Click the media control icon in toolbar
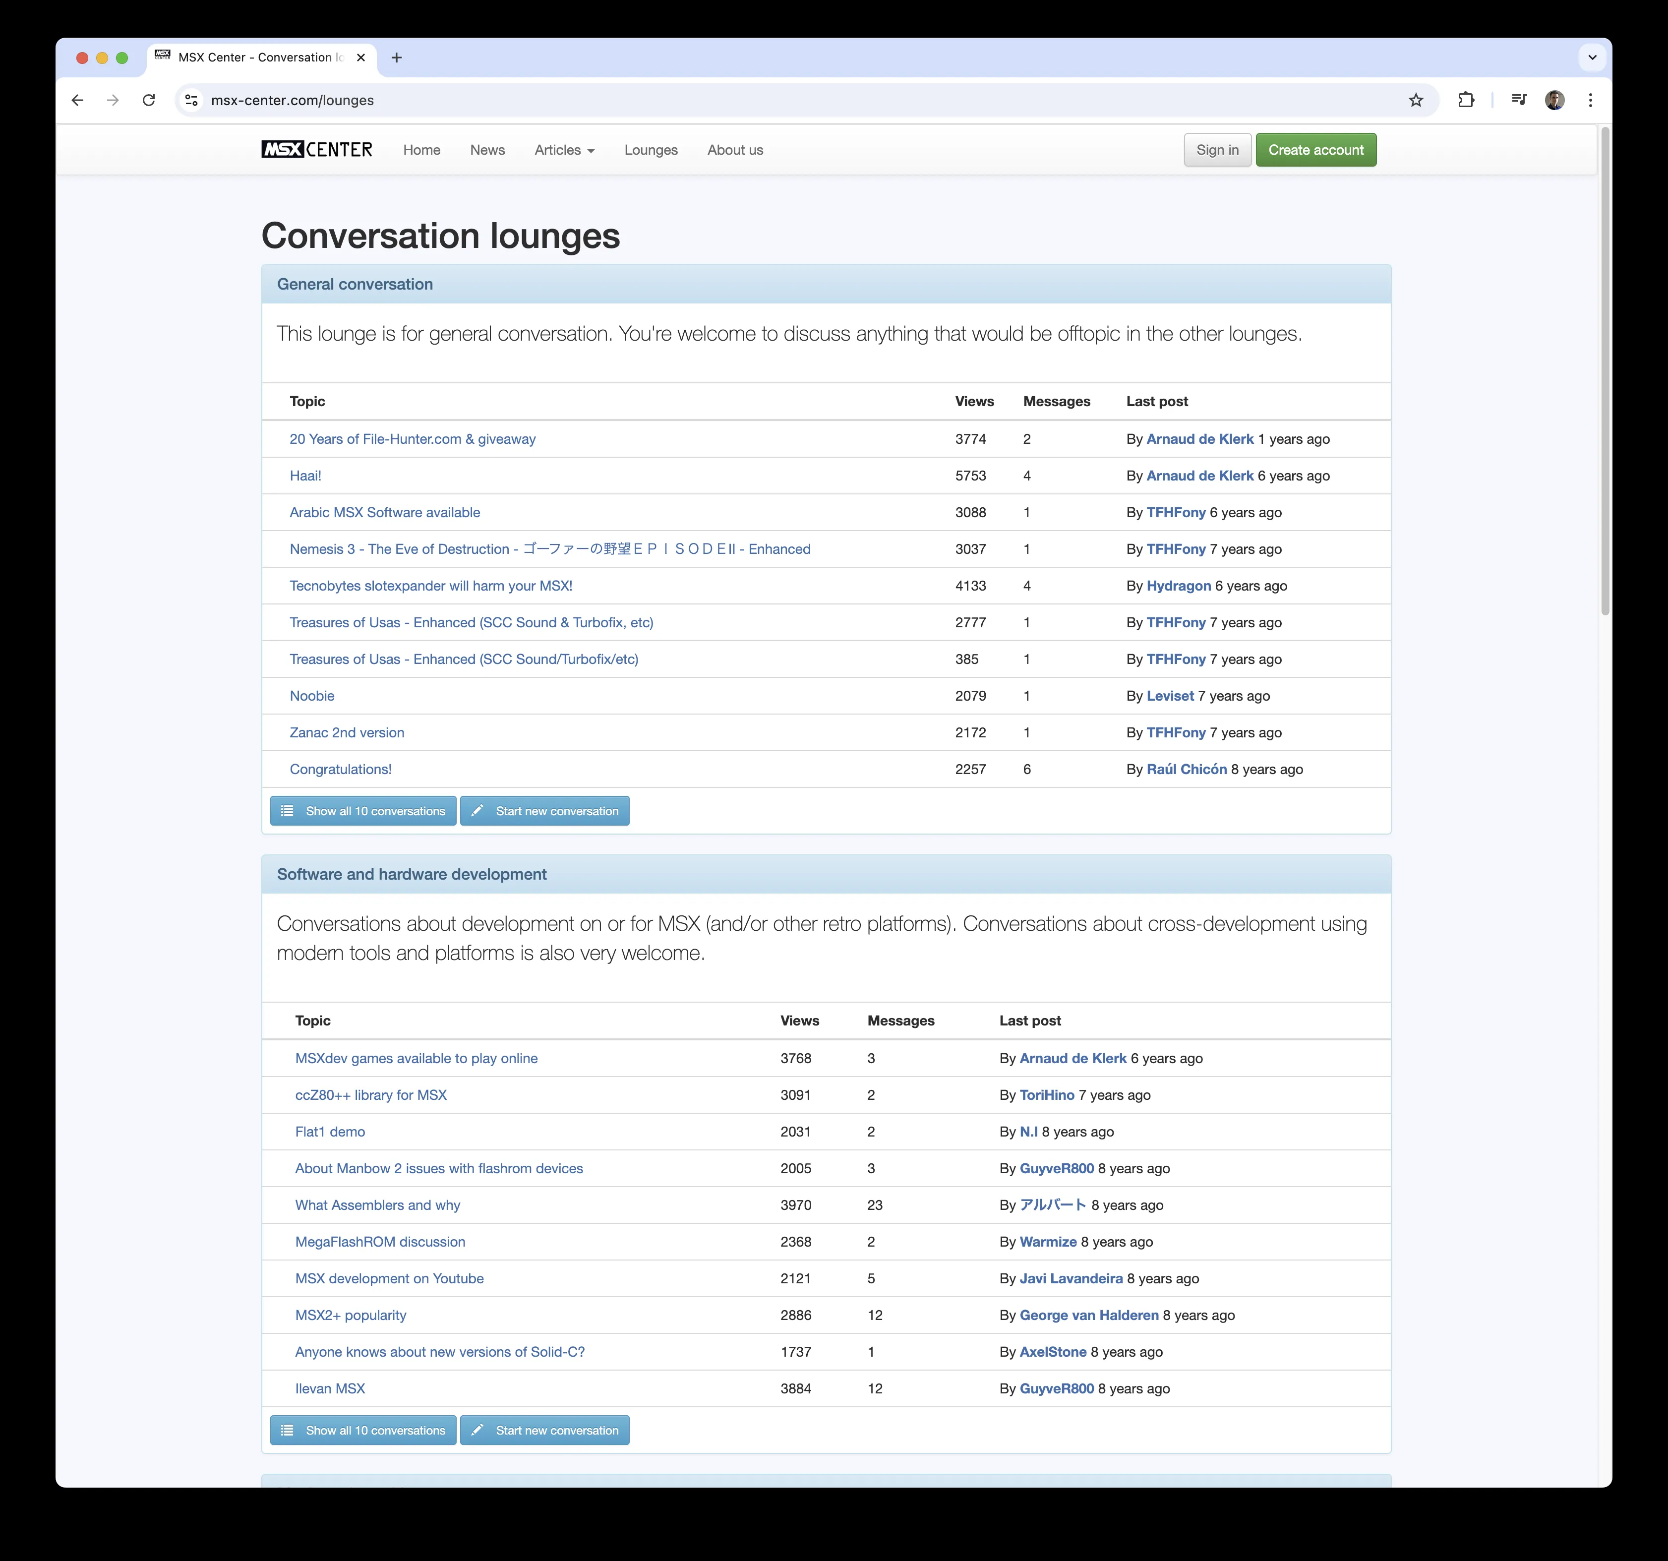 point(1519,101)
